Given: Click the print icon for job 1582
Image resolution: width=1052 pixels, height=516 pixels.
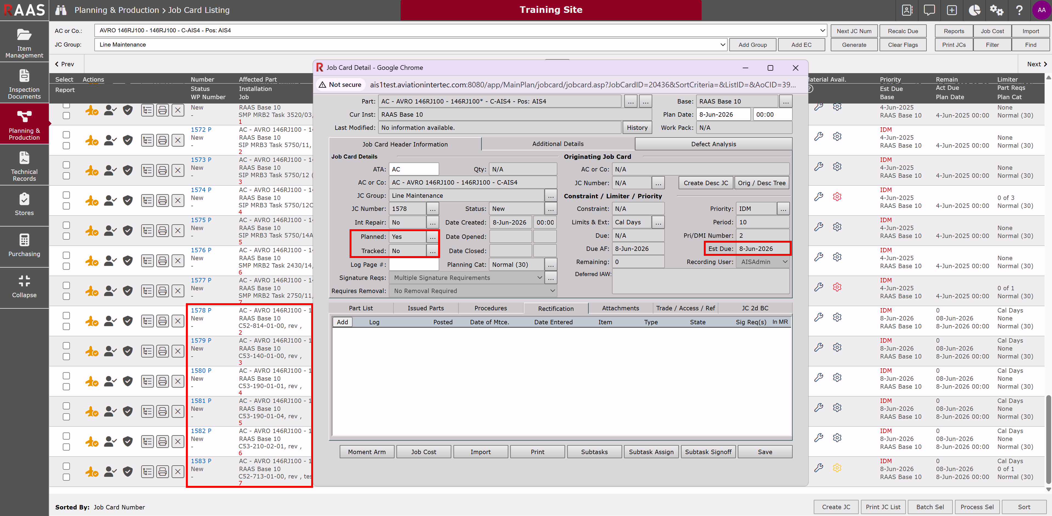Looking at the screenshot, I should tap(163, 441).
